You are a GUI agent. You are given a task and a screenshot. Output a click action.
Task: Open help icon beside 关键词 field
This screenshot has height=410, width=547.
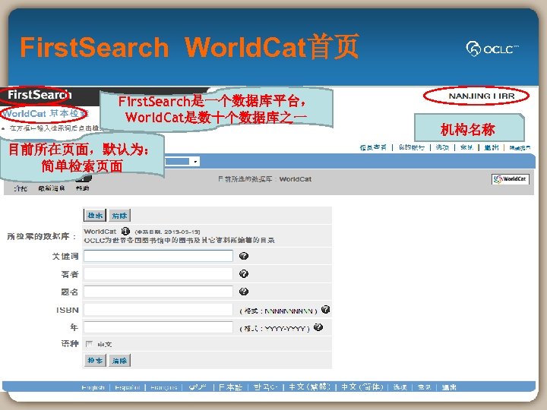point(244,256)
